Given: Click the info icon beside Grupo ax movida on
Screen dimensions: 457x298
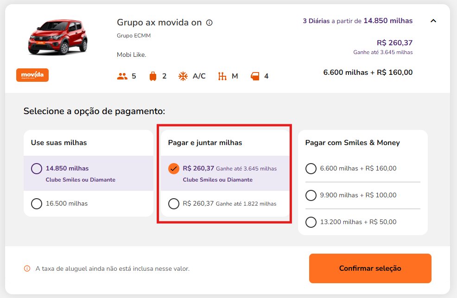Looking at the screenshot, I should pos(209,23).
